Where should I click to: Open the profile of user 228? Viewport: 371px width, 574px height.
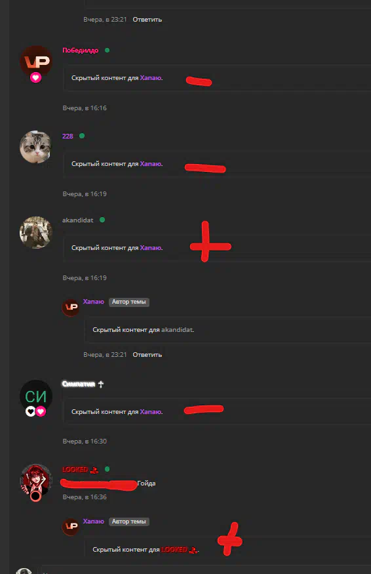coord(68,136)
